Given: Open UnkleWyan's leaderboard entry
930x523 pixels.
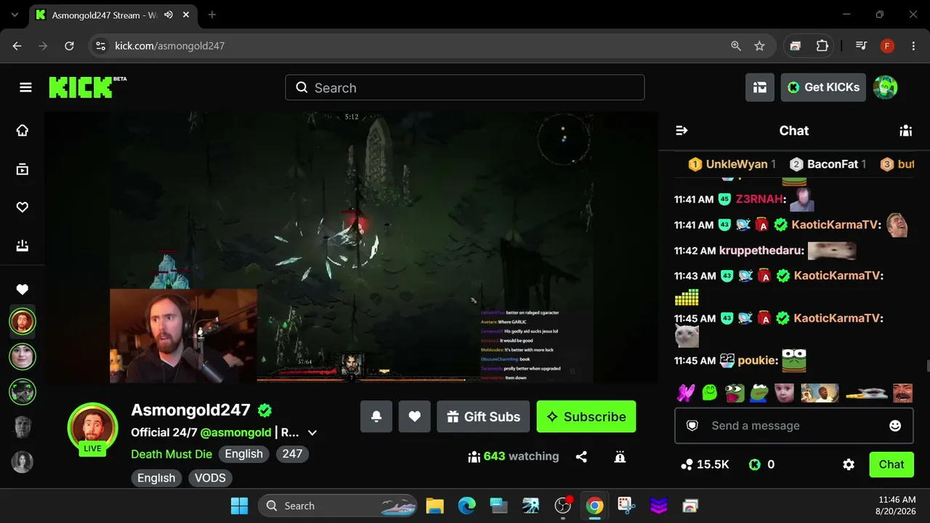Looking at the screenshot, I should (732, 164).
